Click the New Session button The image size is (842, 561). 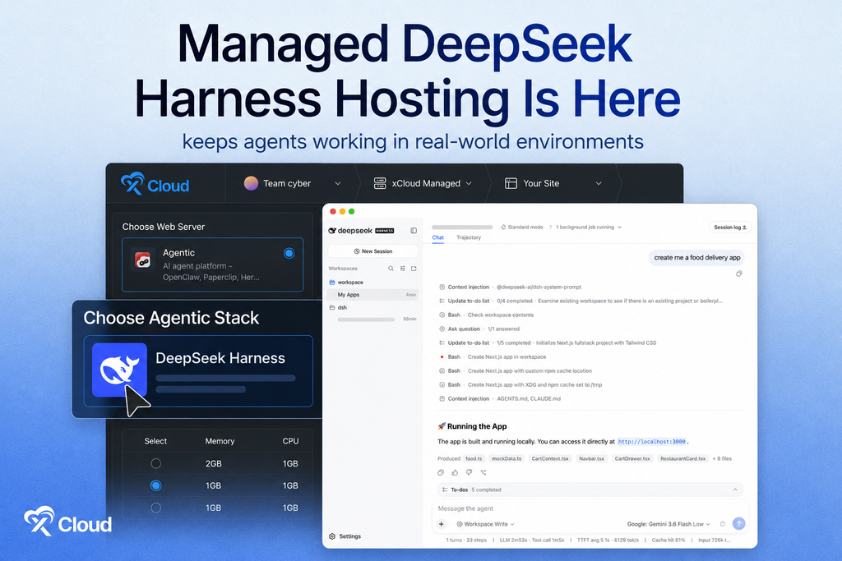point(373,251)
